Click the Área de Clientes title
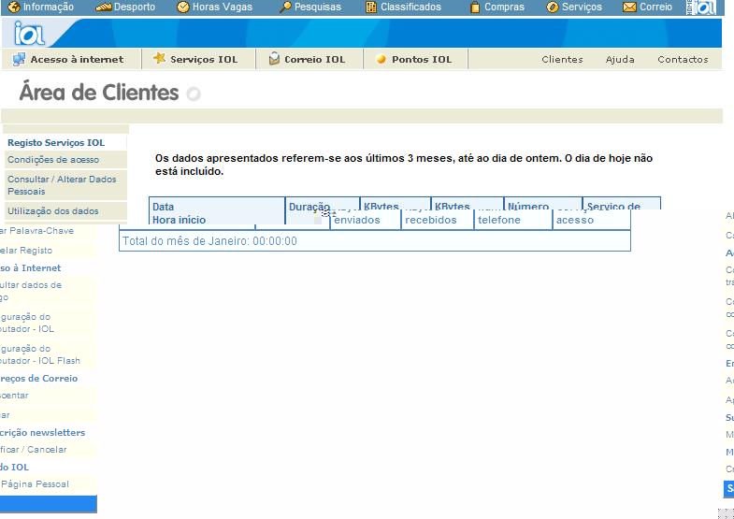The height and width of the screenshot is (519, 734). click(x=99, y=93)
